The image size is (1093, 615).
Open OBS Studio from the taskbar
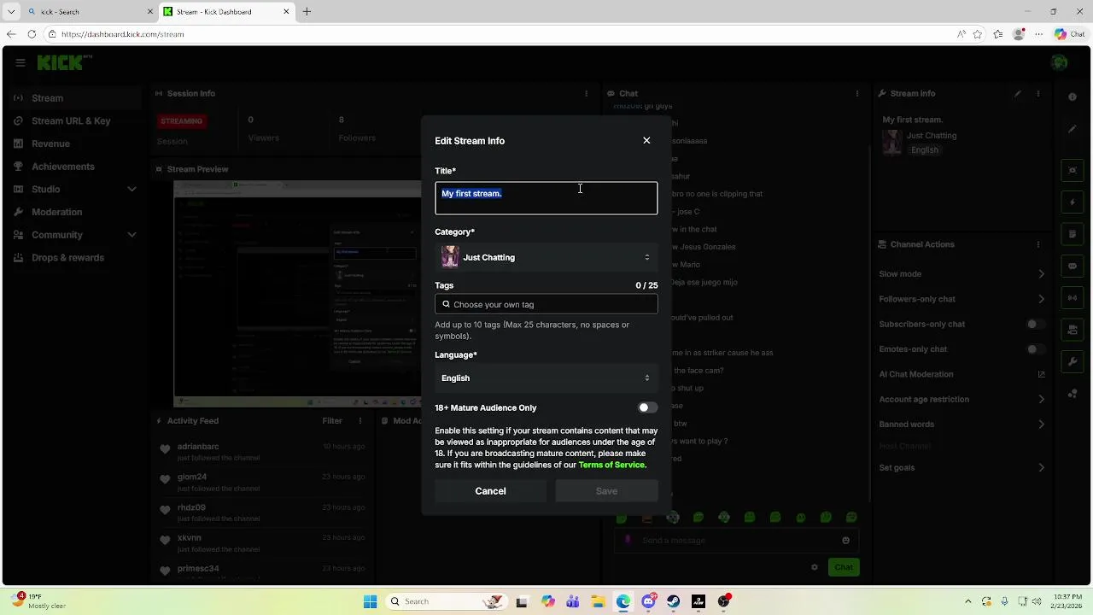(723, 601)
